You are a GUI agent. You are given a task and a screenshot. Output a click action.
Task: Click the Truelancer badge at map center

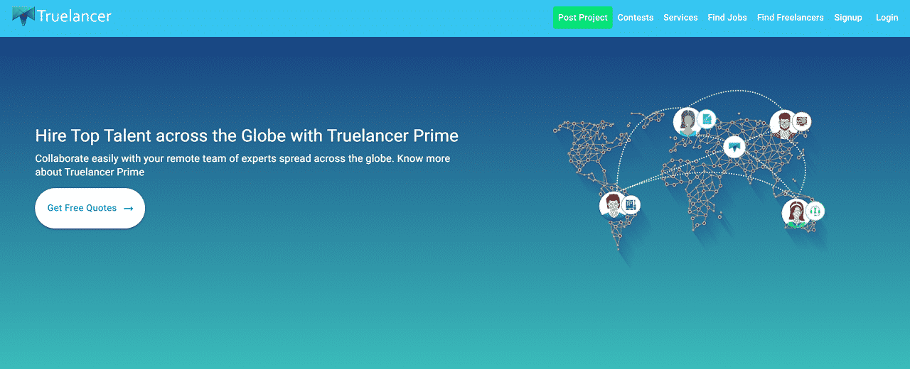[x=734, y=147]
